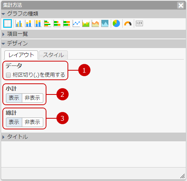Select the line chart icon

76,23
